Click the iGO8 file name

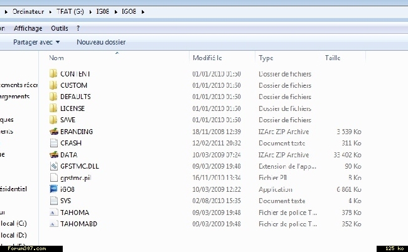pyautogui.click(x=67, y=189)
